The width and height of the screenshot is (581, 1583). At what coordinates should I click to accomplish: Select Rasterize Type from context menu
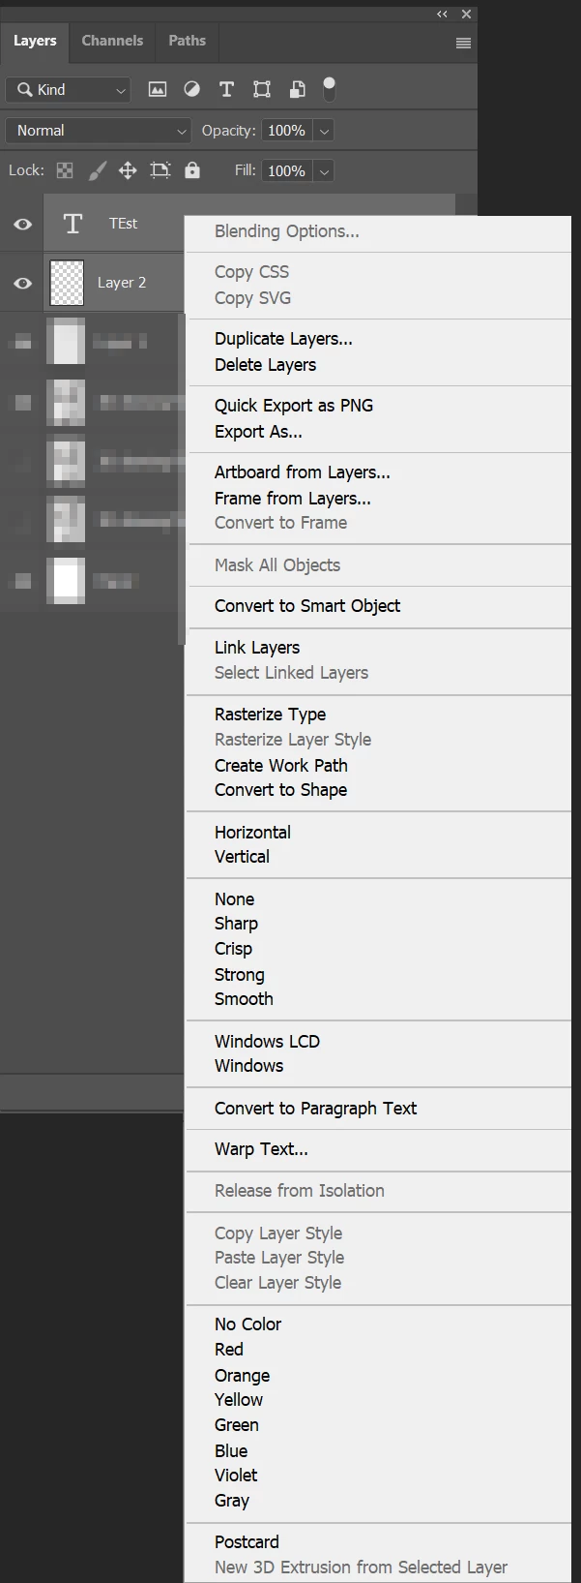tap(271, 715)
